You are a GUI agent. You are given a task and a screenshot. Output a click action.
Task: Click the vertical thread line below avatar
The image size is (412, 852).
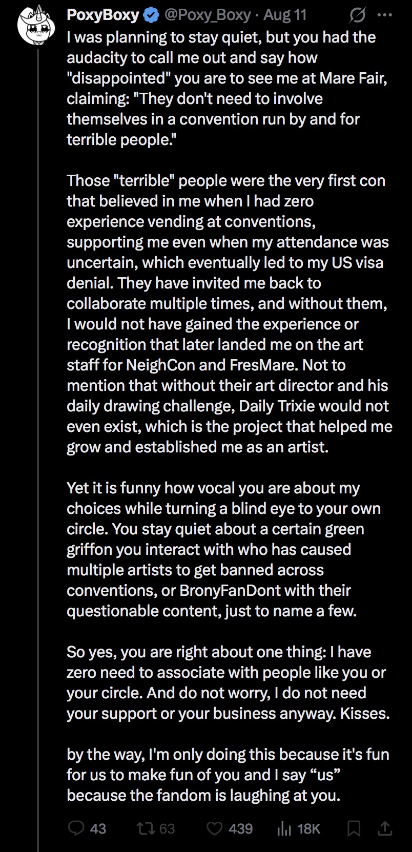(x=38, y=451)
